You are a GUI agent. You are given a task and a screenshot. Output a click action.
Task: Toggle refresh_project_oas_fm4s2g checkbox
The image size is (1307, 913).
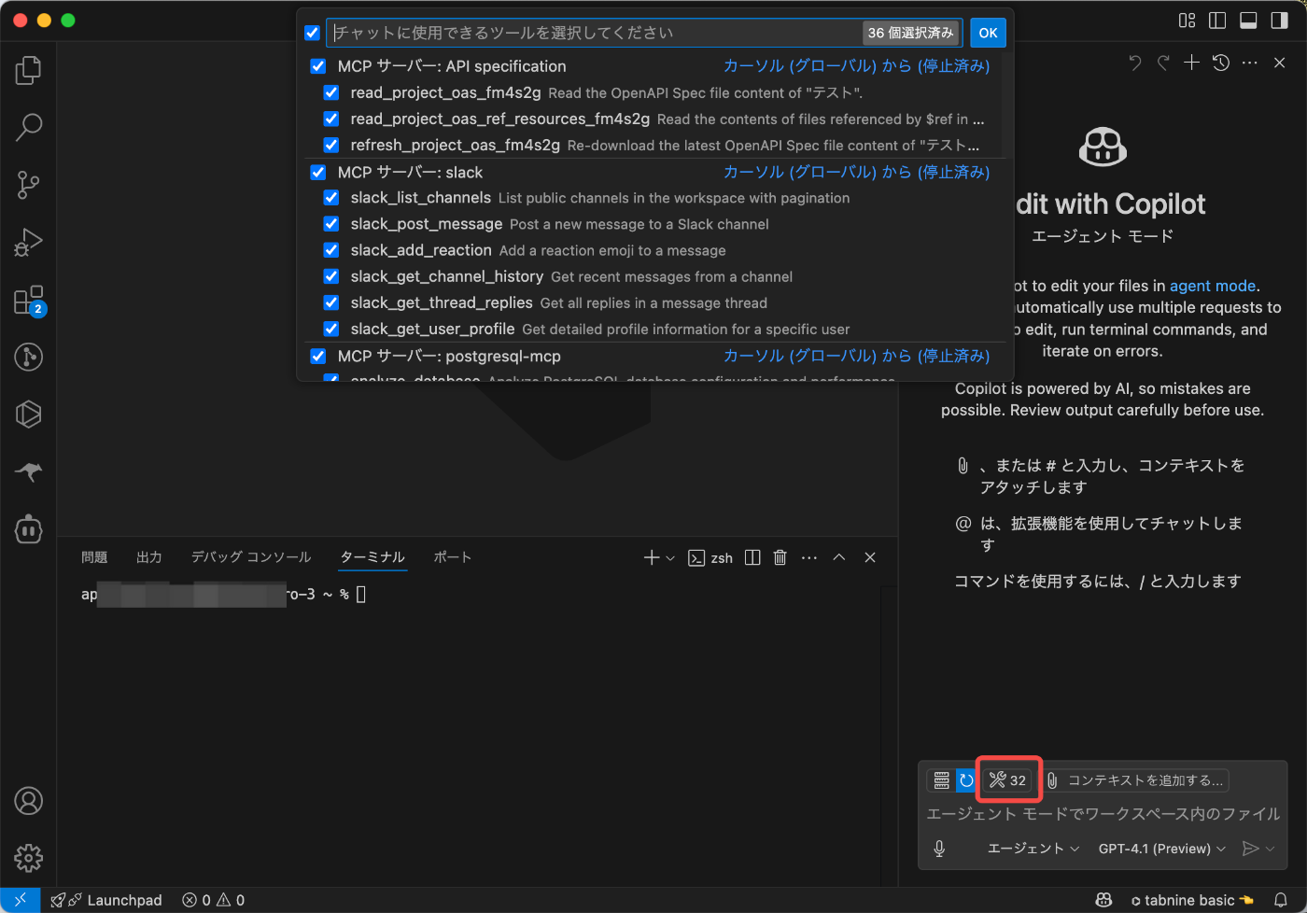[331, 145]
